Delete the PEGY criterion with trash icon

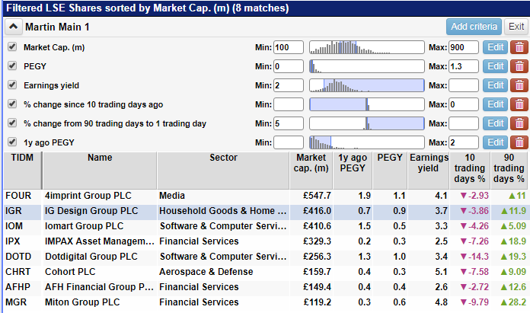click(519, 66)
